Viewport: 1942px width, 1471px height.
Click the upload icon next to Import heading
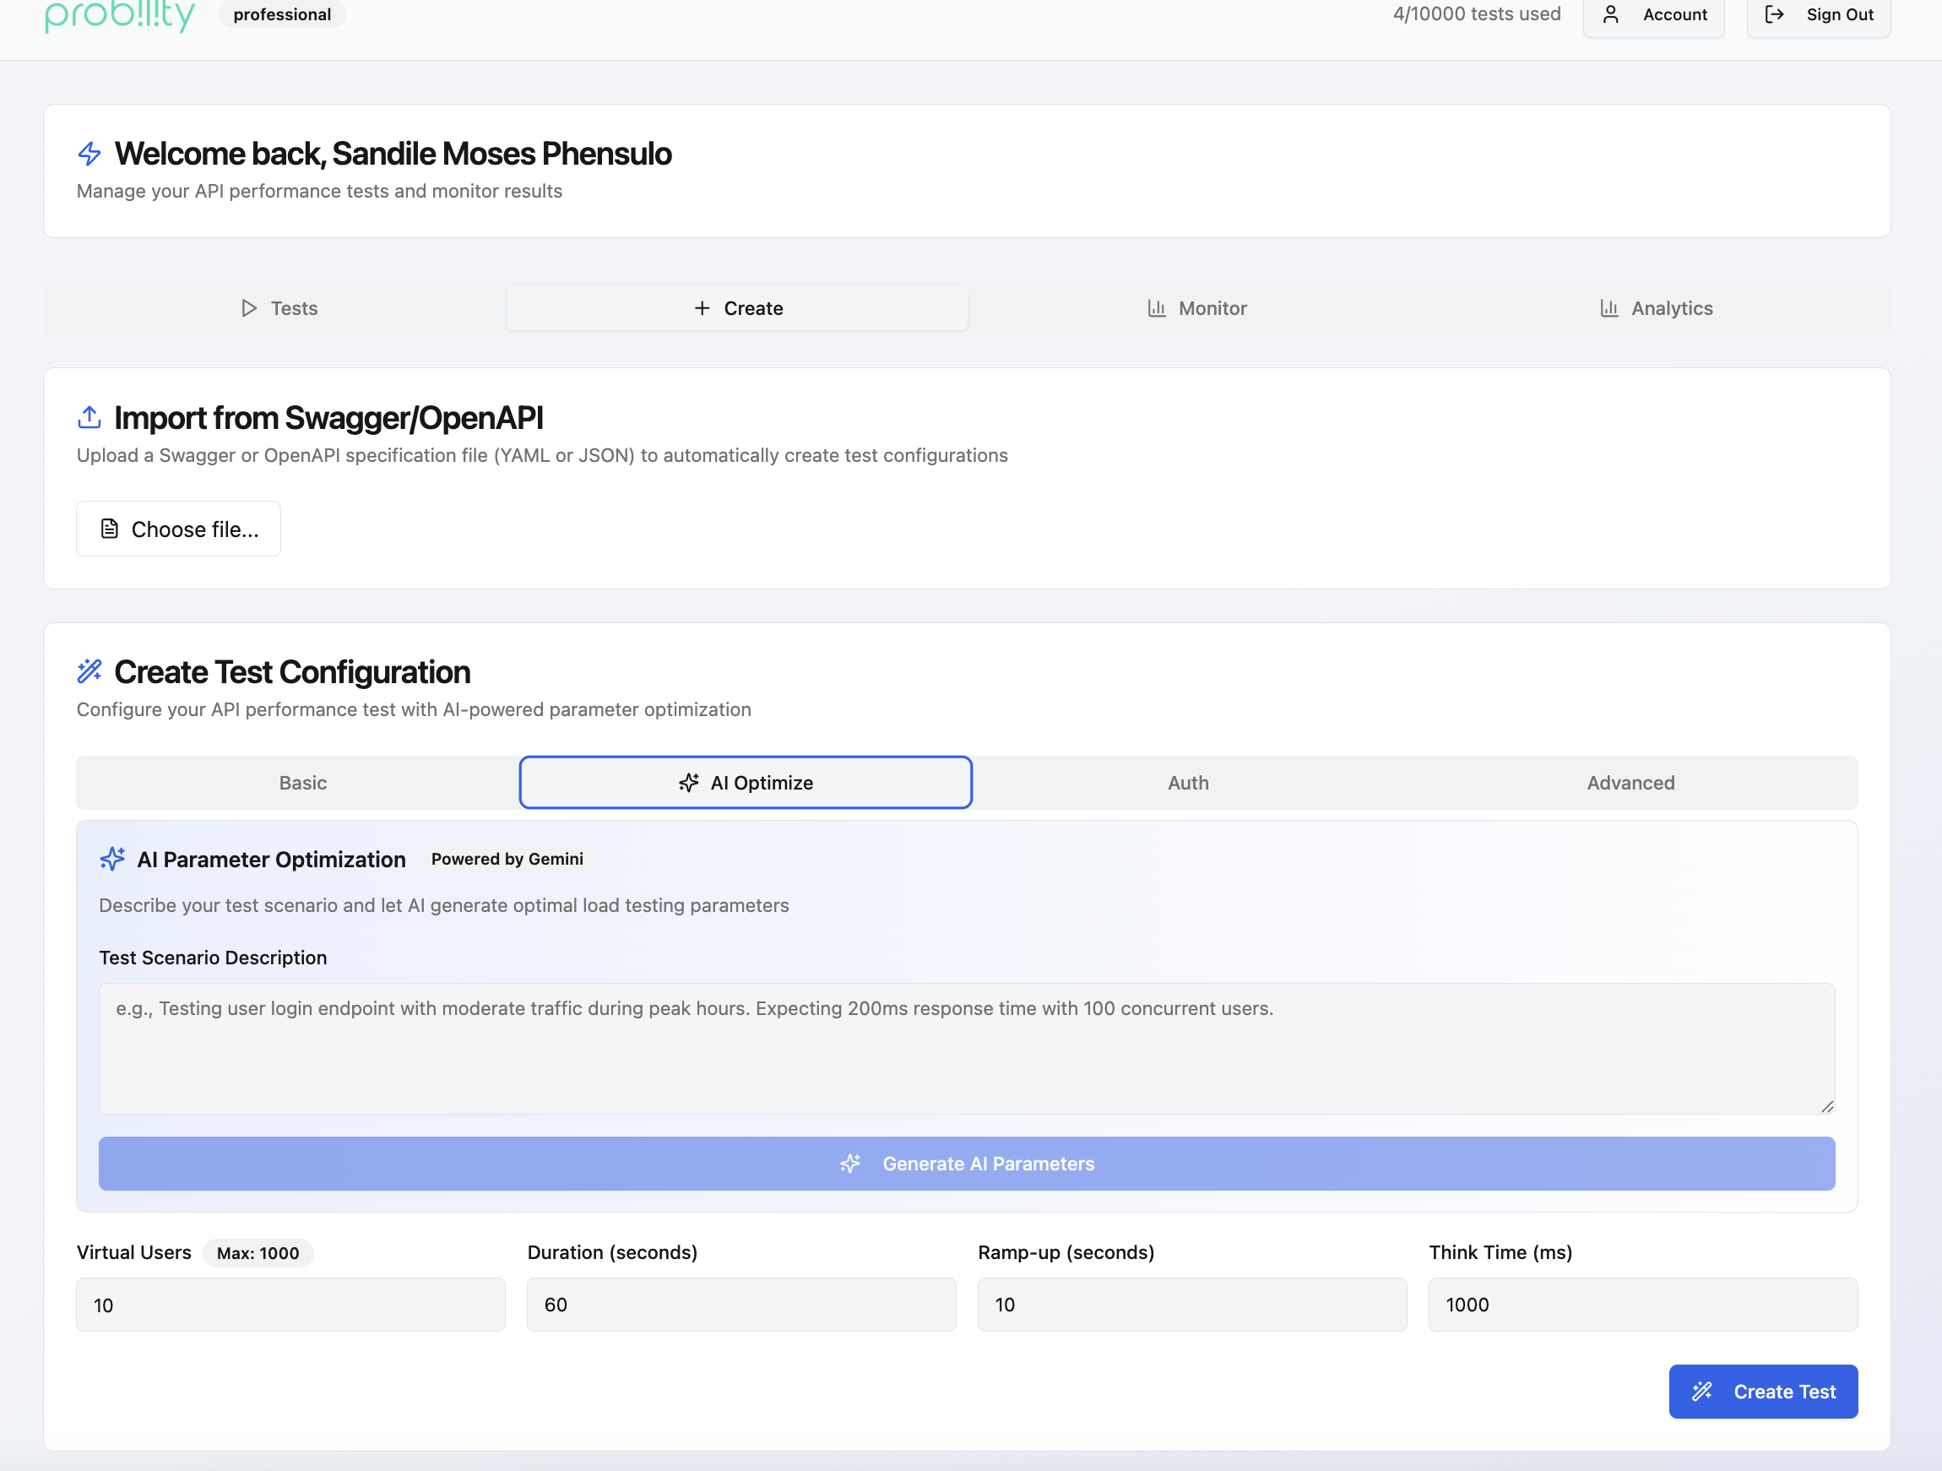[x=90, y=418]
